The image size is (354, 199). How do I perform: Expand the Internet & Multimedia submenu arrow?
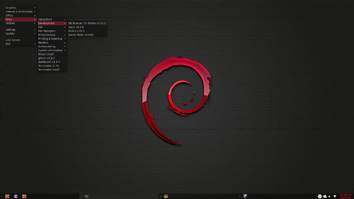click(x=35, y=11)
